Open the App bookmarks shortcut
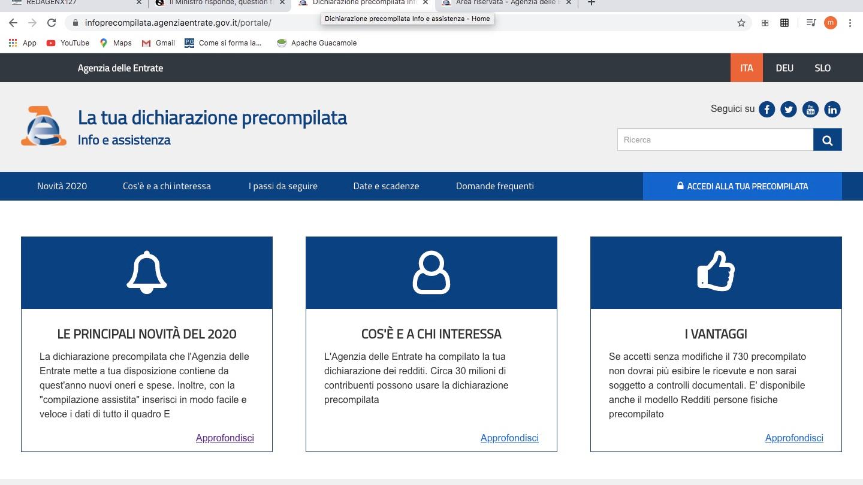The image size is (863, 485). tap(23, 43)
